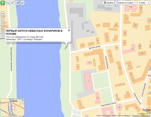Click building number 29
The image size is (151, 117).
(x=116, y=25)
